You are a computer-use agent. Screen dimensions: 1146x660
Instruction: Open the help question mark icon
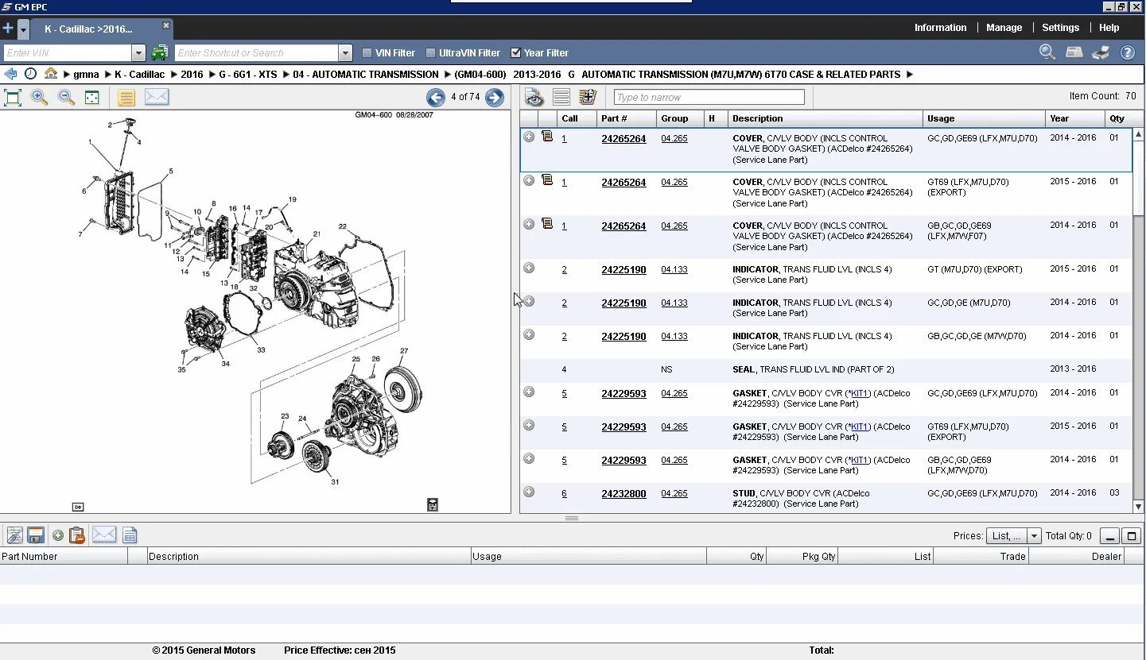[x=1128, y=52]
